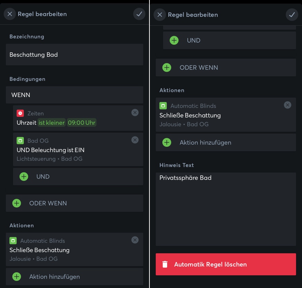Confirm the rule with left panel checkmark

tap(139, 14)
